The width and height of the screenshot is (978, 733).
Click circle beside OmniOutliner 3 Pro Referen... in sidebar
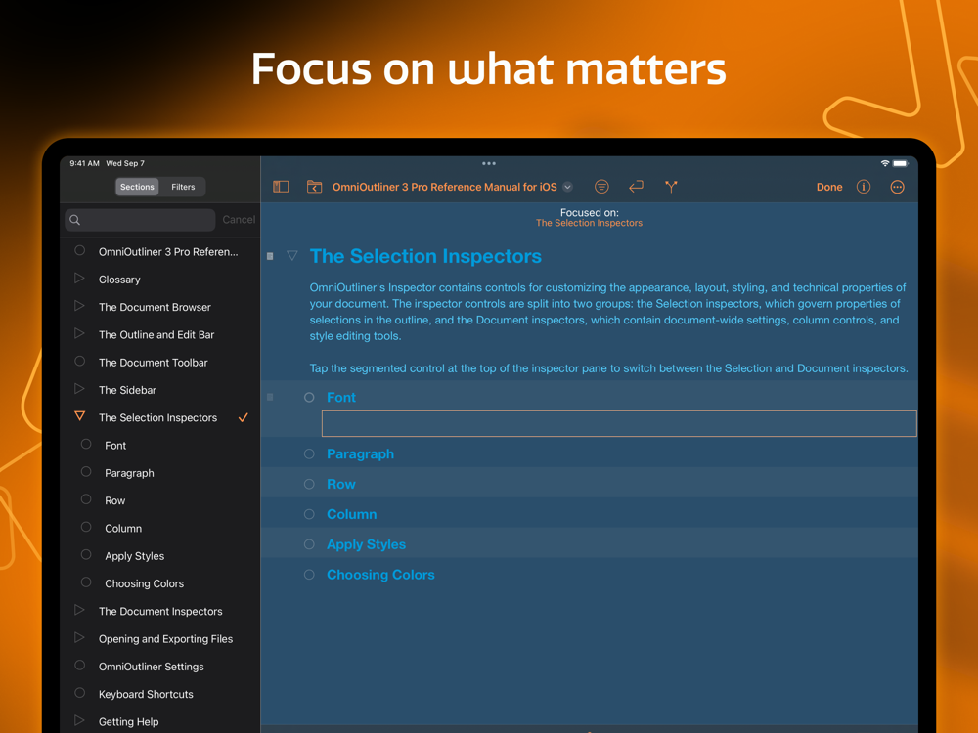[x=80, y=250]
